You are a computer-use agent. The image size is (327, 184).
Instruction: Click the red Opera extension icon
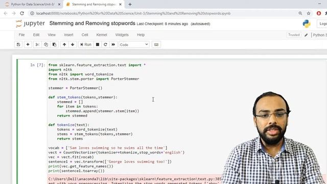click(319, 13)
